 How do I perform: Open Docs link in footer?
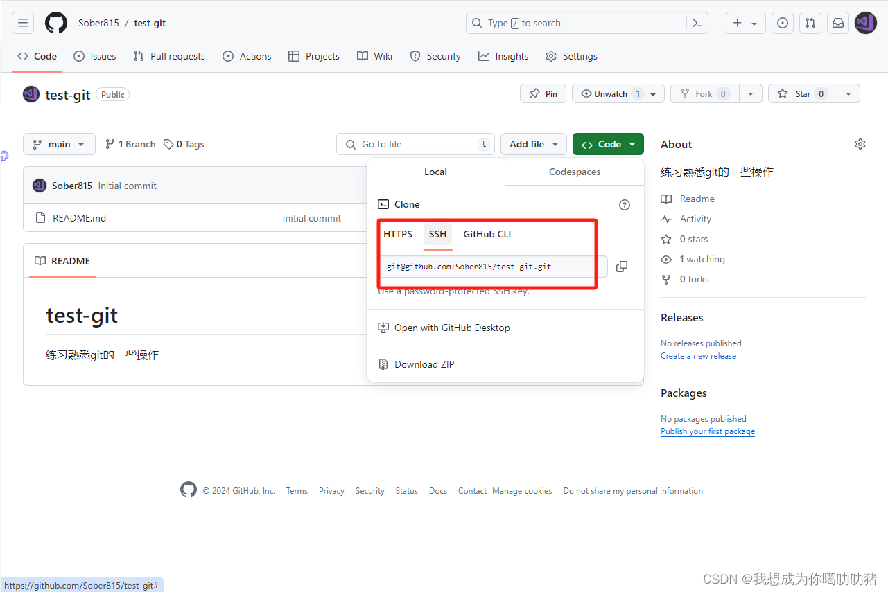[438, 491]
